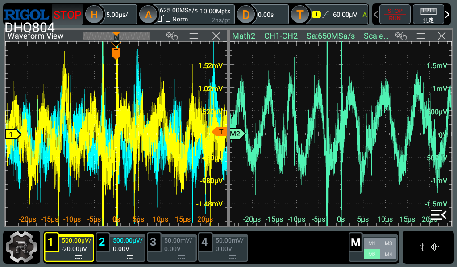This screenshot has width=457, height=267.
Task: Open the Math (M) menu
Action: point(356,242)
